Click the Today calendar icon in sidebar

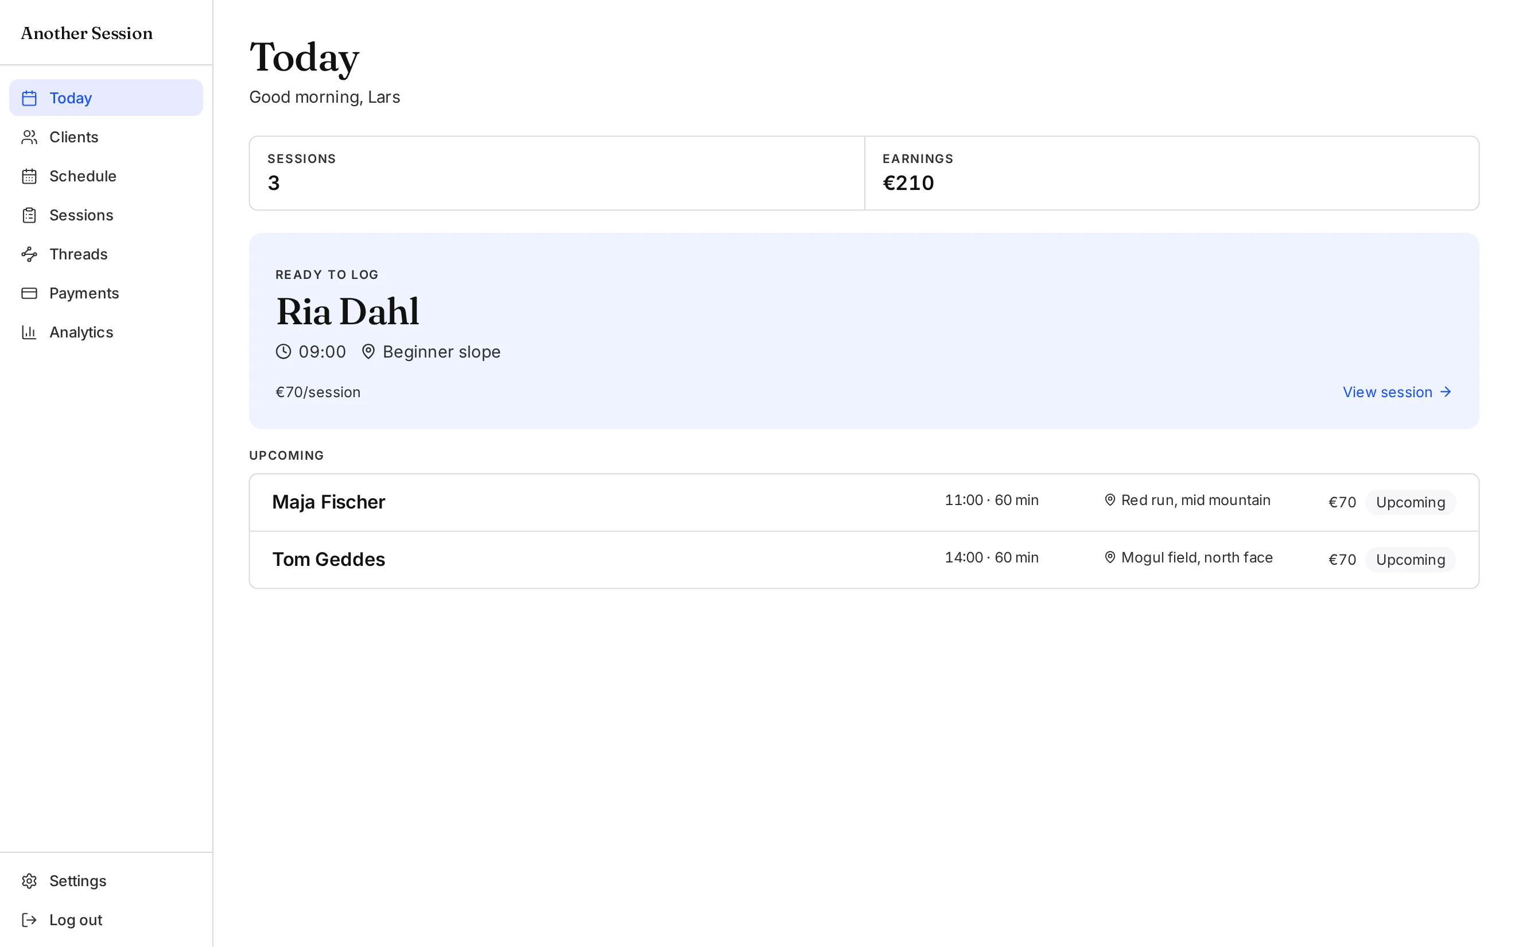(29, 98)
